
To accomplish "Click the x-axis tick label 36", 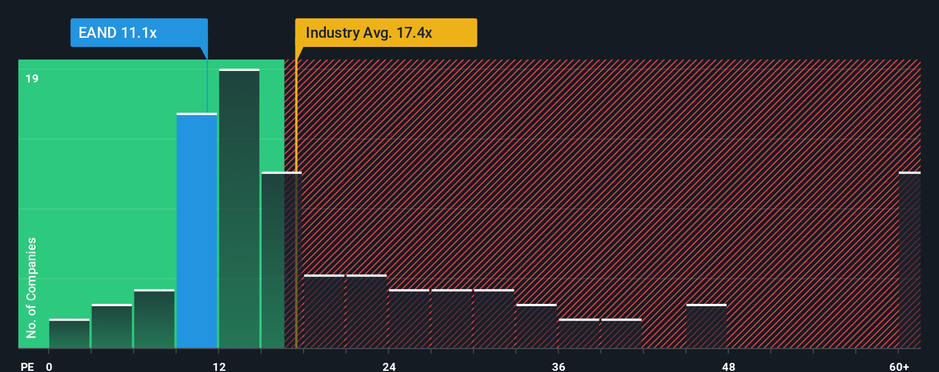I will (558, 366).
